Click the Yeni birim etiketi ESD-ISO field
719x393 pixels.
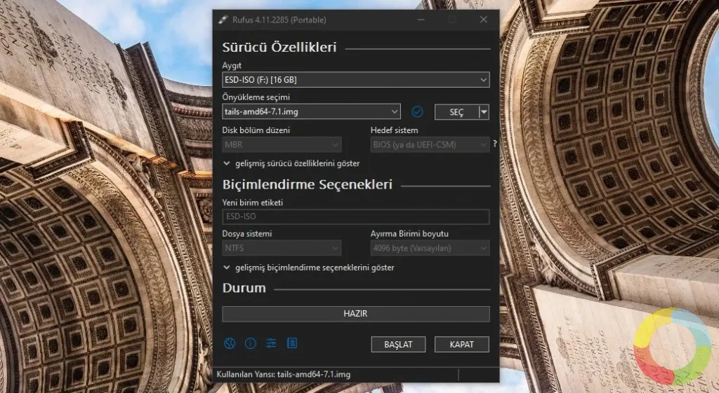[356, 216]
